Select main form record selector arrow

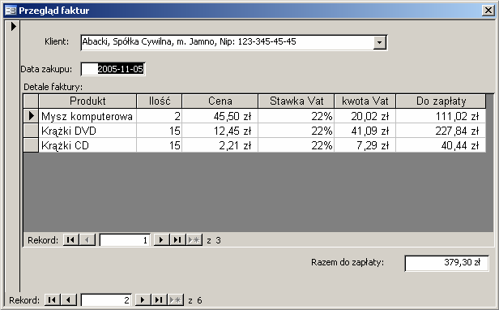coord(13,26)
